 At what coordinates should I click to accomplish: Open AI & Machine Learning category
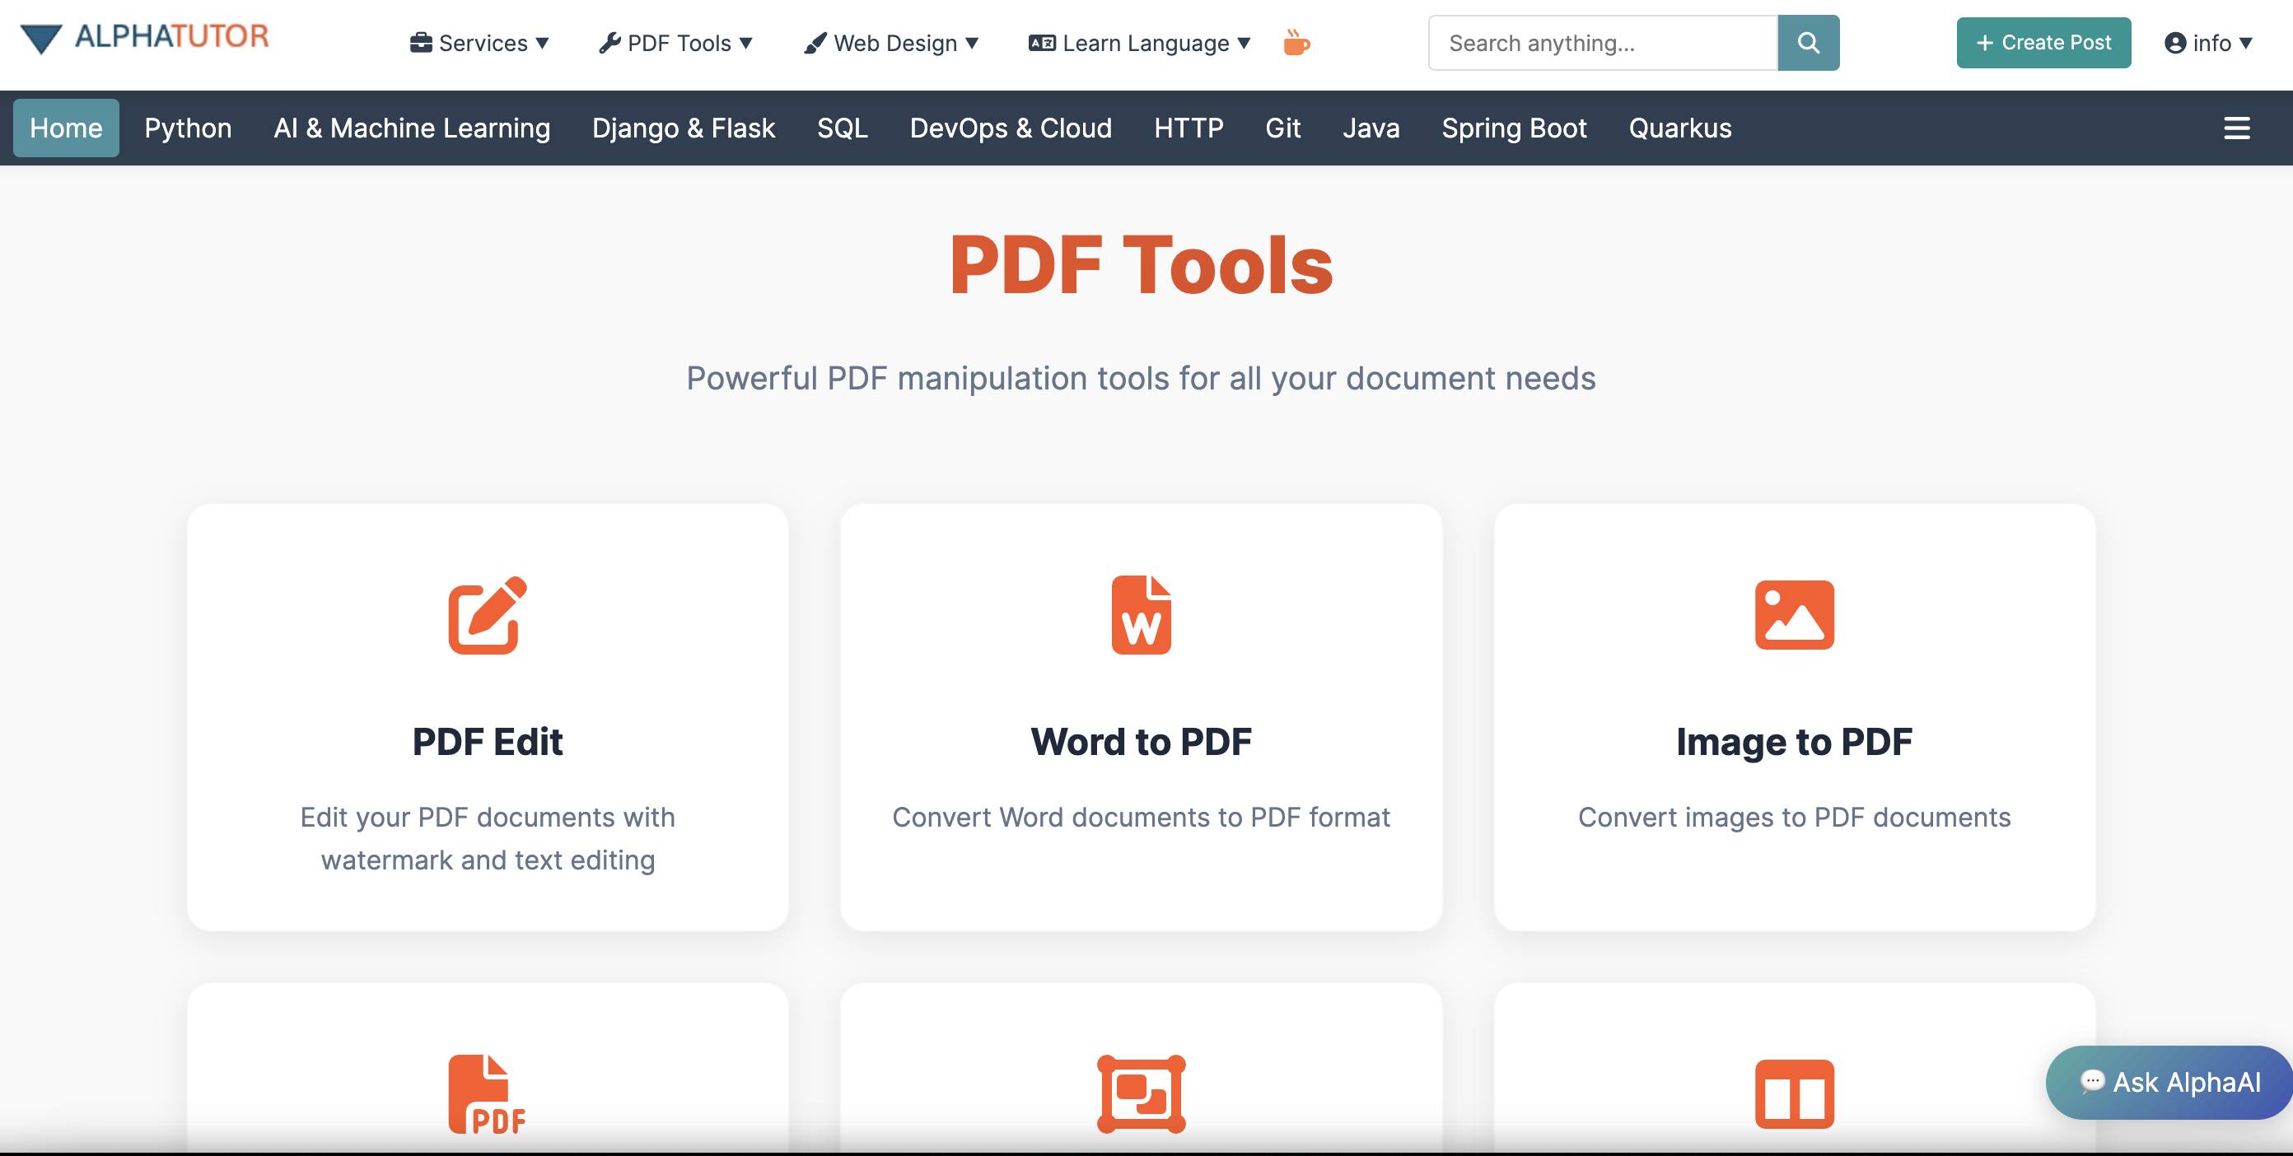tap(412, 128)
